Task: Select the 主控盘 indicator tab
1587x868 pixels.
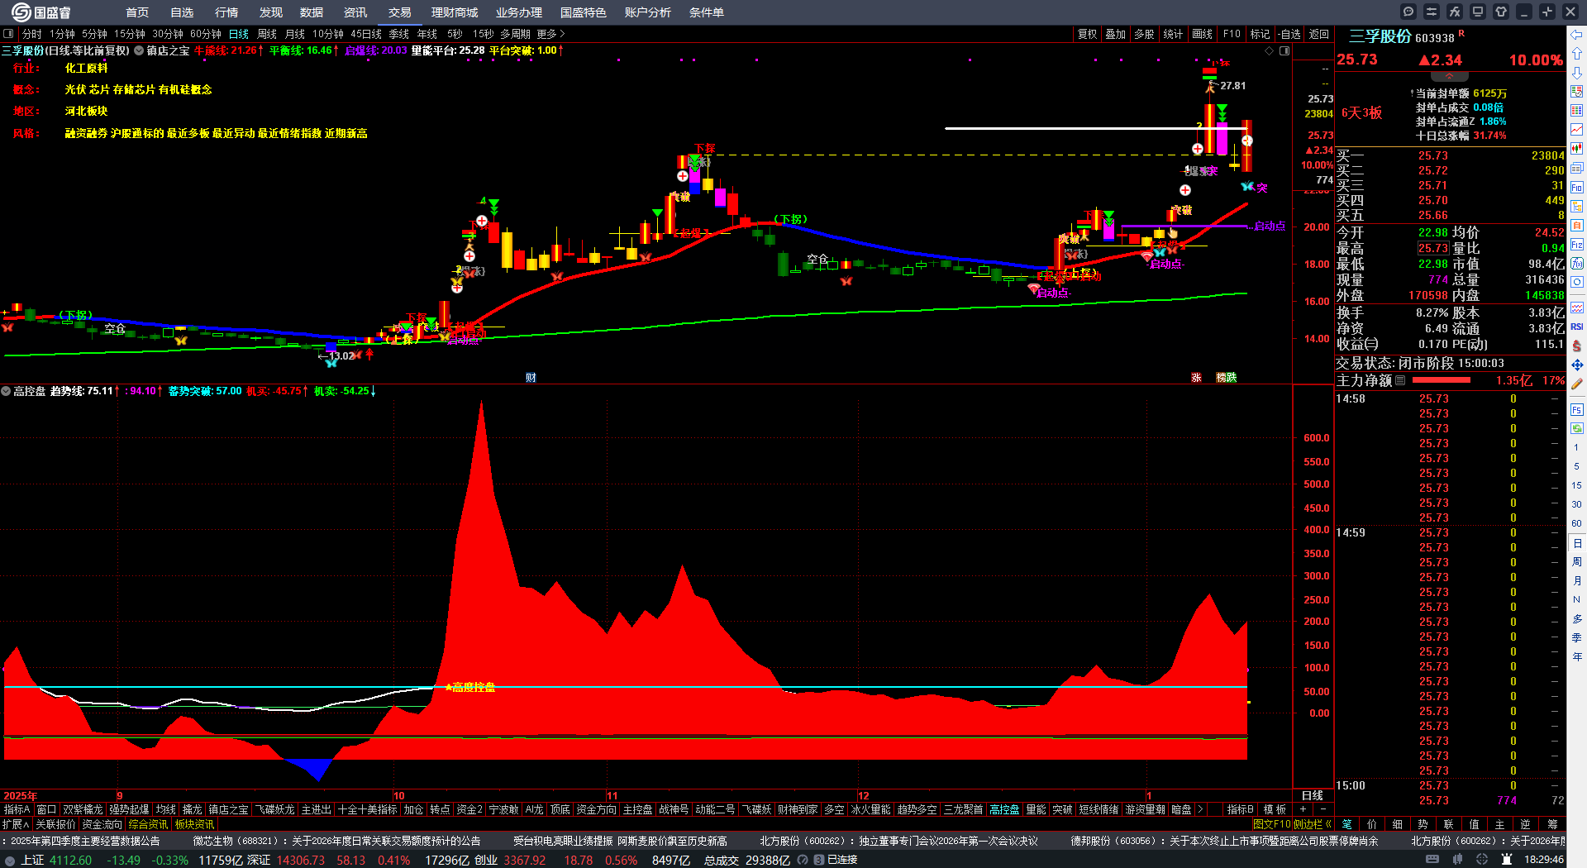Action: 638,809
